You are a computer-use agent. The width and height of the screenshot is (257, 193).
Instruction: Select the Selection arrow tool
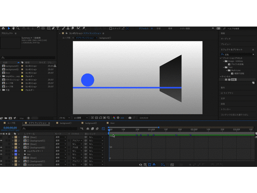tap(9, 29)
